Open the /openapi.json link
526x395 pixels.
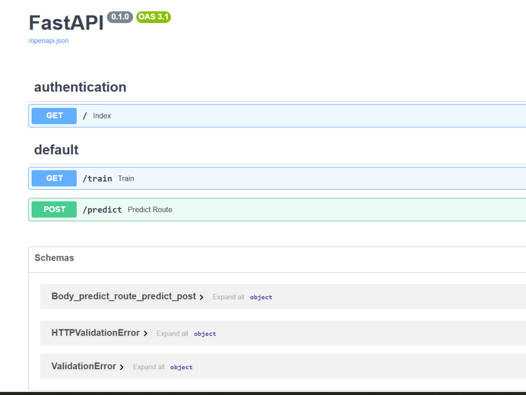tap(48, 41)
